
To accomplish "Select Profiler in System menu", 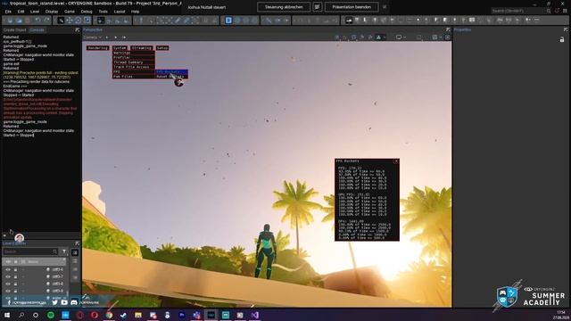I will 133,58.
